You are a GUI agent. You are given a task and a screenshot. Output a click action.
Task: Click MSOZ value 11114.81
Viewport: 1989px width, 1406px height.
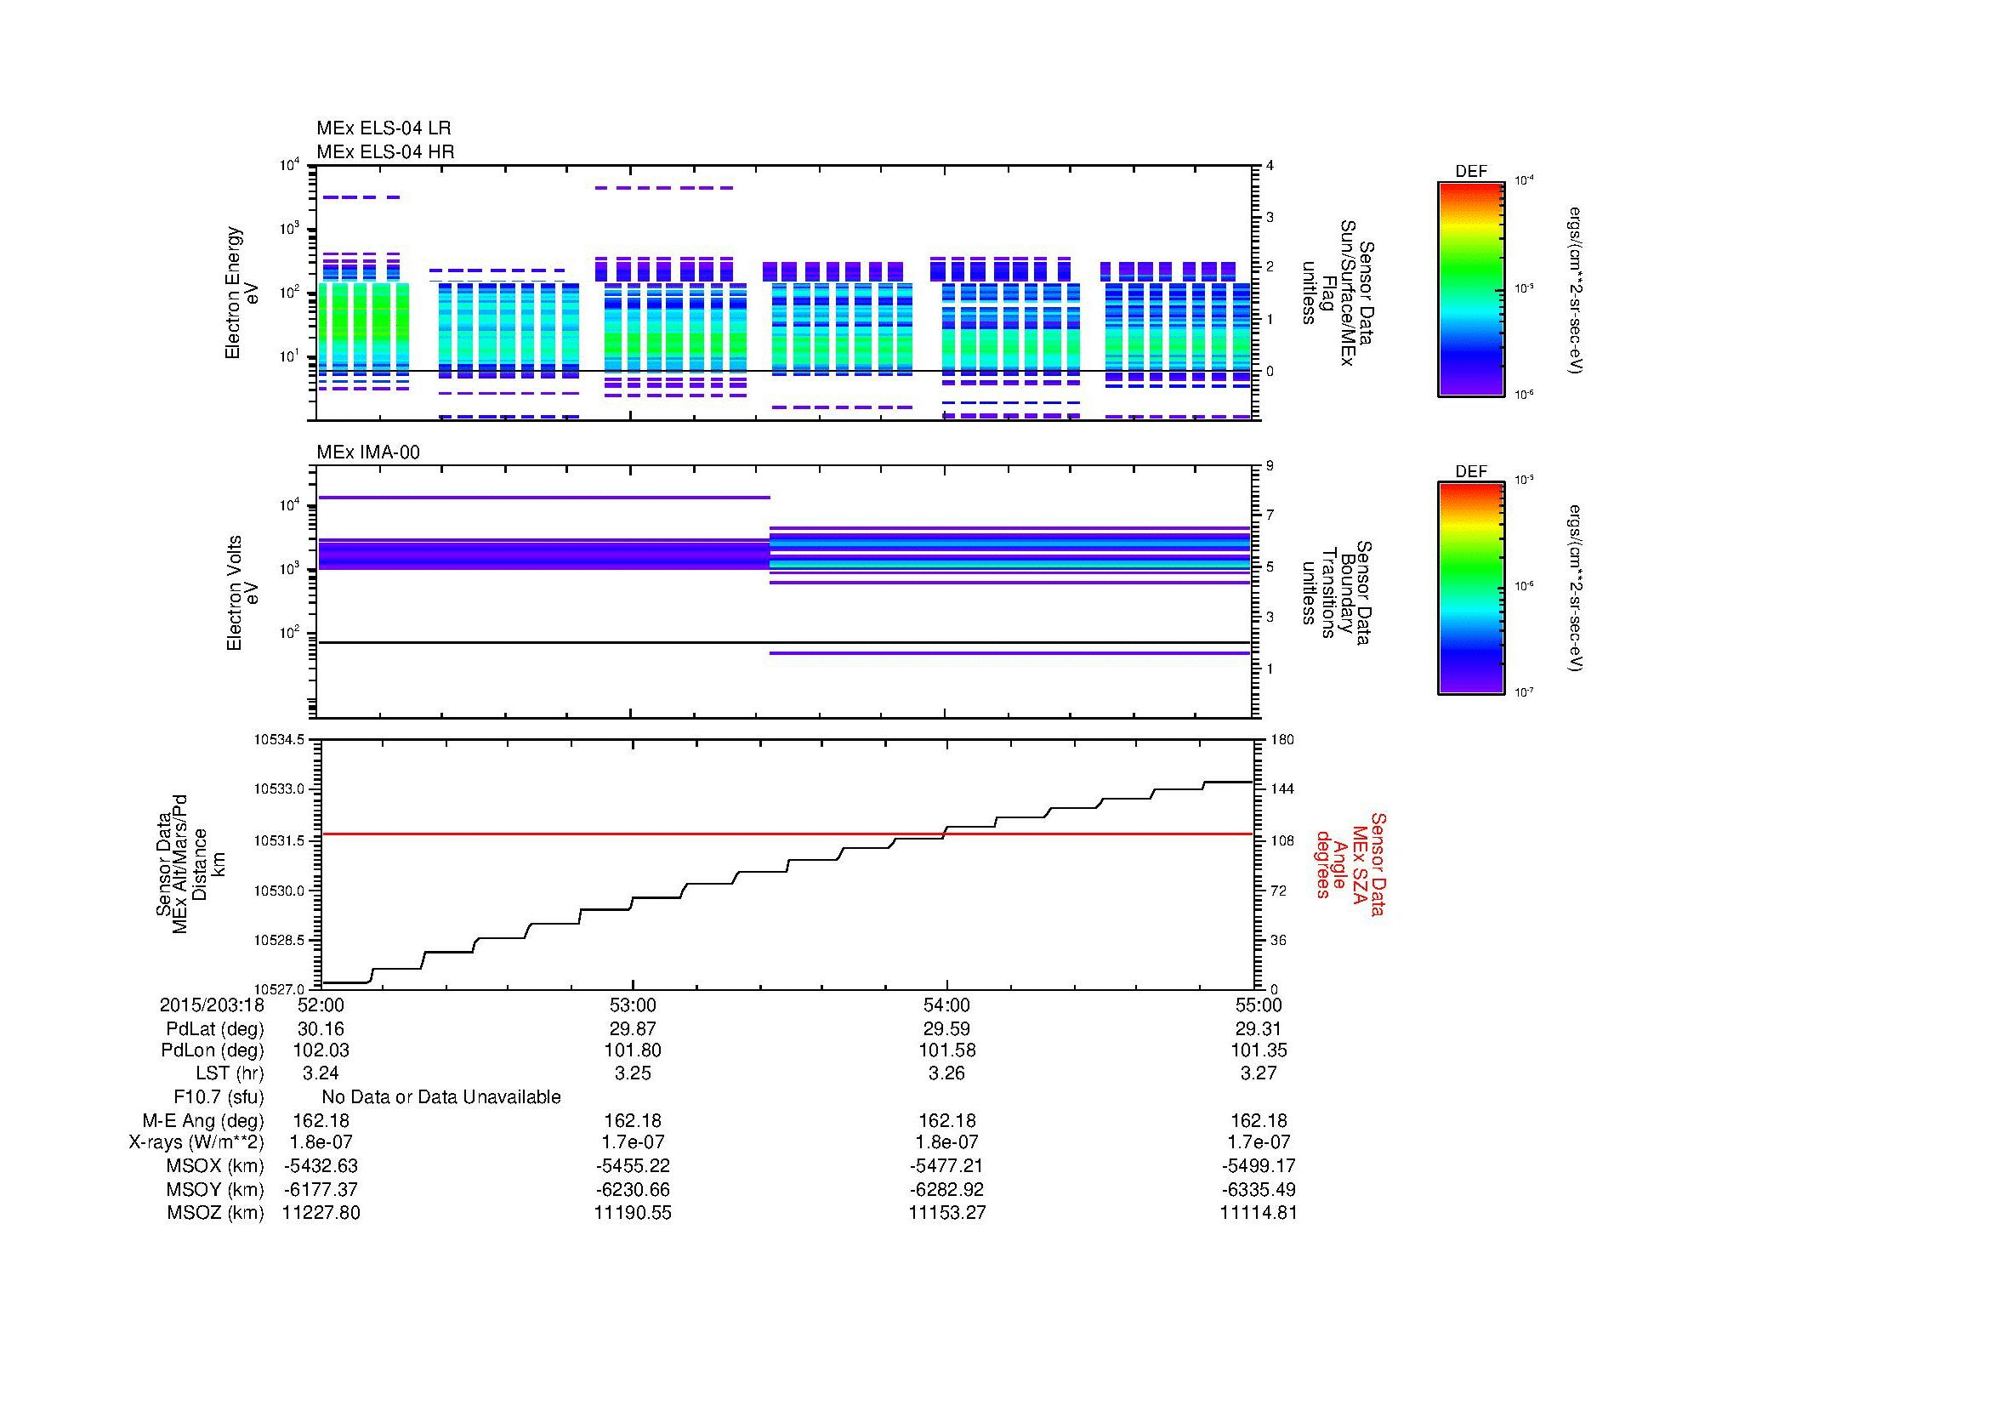[x=1259, y=1213]
